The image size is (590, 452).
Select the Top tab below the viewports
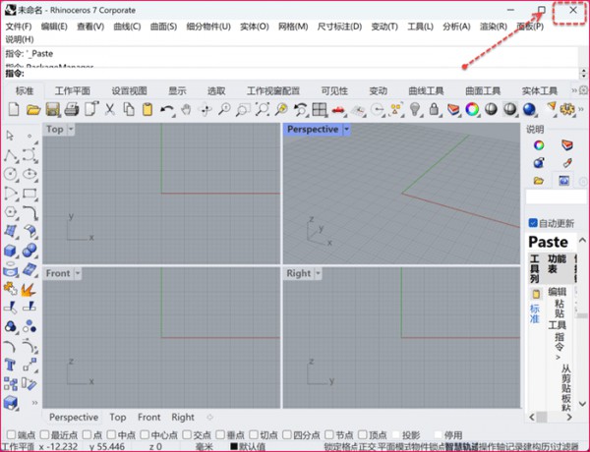118,417
